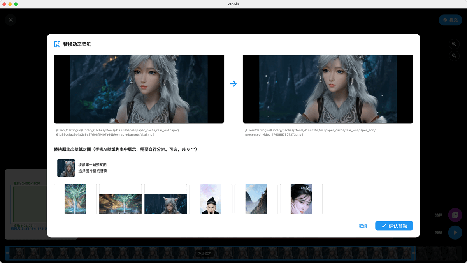Close the editor with the X icon
Image resolution: width=467 pixels, height=263 pixels.
pyautogui.click(x=11, y=20)
